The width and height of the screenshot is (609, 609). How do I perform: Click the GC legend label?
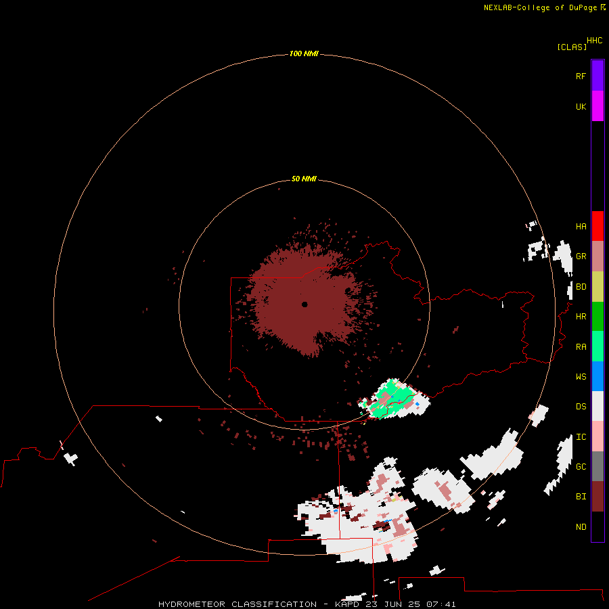[x=581, y=466]
